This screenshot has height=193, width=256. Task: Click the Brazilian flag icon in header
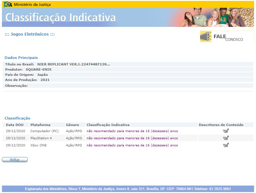[x=8, y=4]
